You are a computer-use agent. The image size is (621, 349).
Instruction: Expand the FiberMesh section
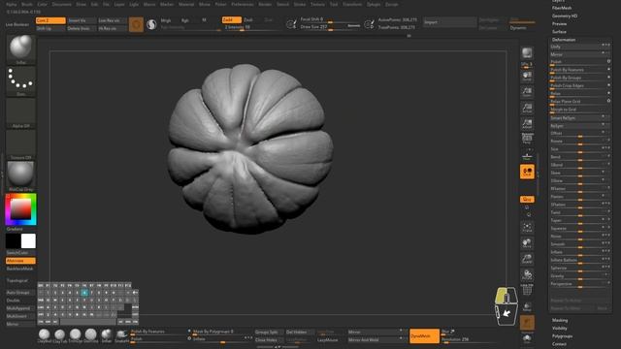point(562,8)
